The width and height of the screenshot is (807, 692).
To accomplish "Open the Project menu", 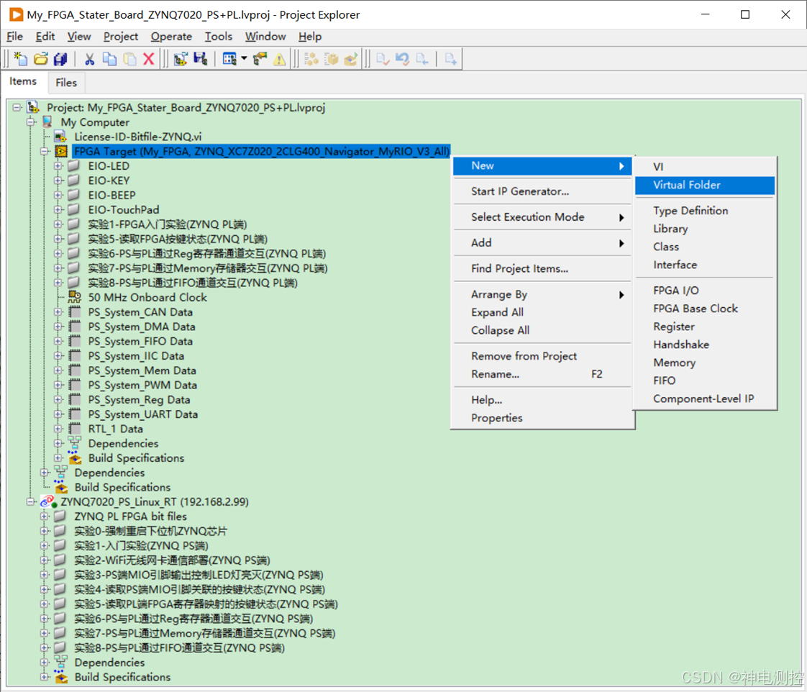I will point(120,37).
